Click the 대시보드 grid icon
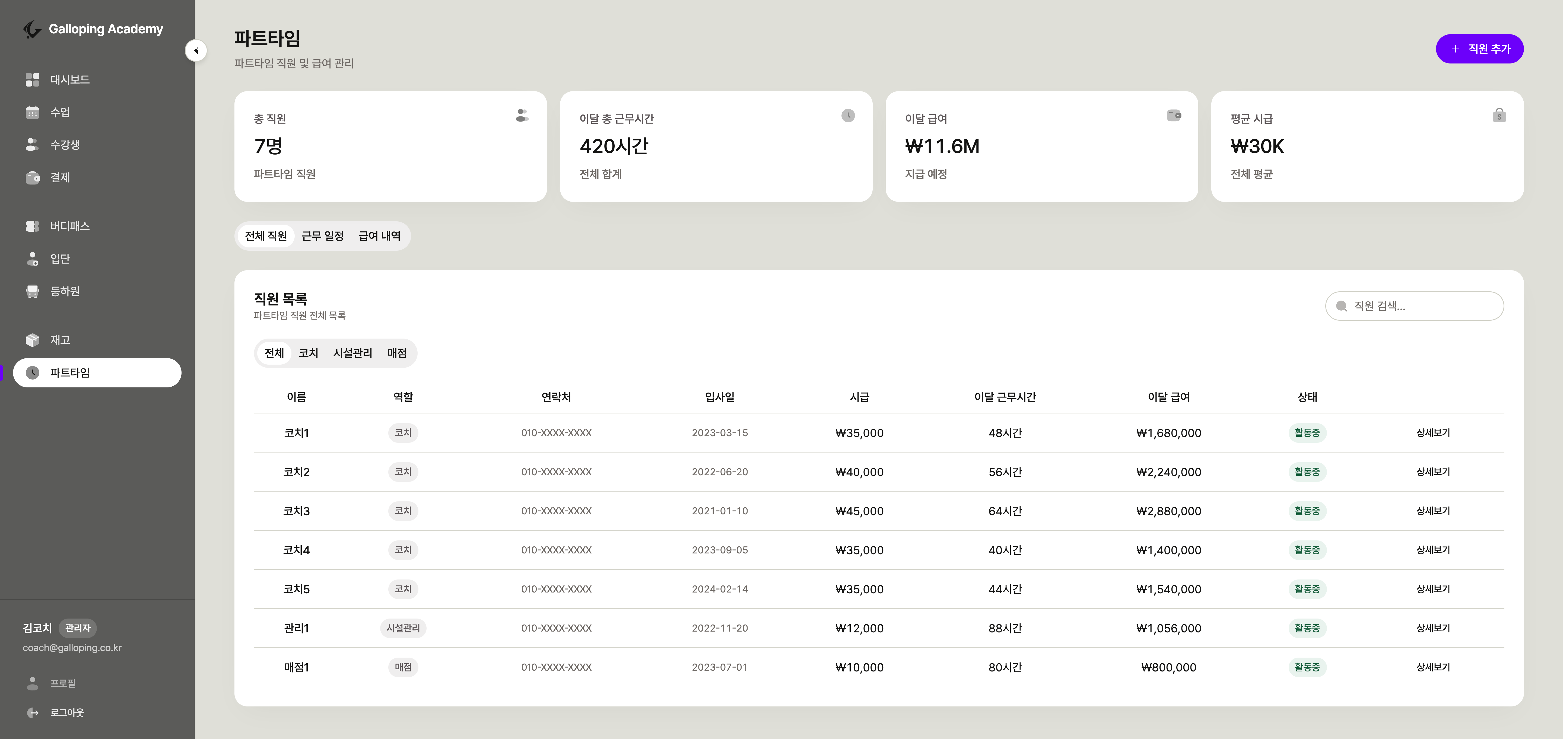1563x739 pixels. pos(33,79)
